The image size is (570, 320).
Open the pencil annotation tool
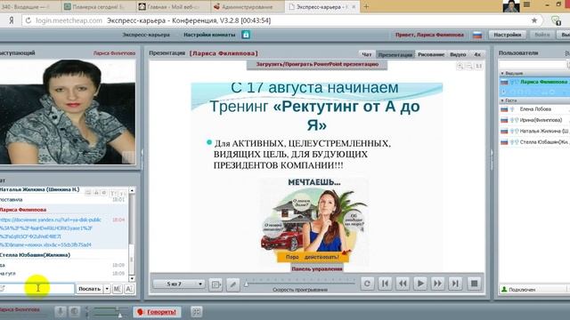[233, 284]
